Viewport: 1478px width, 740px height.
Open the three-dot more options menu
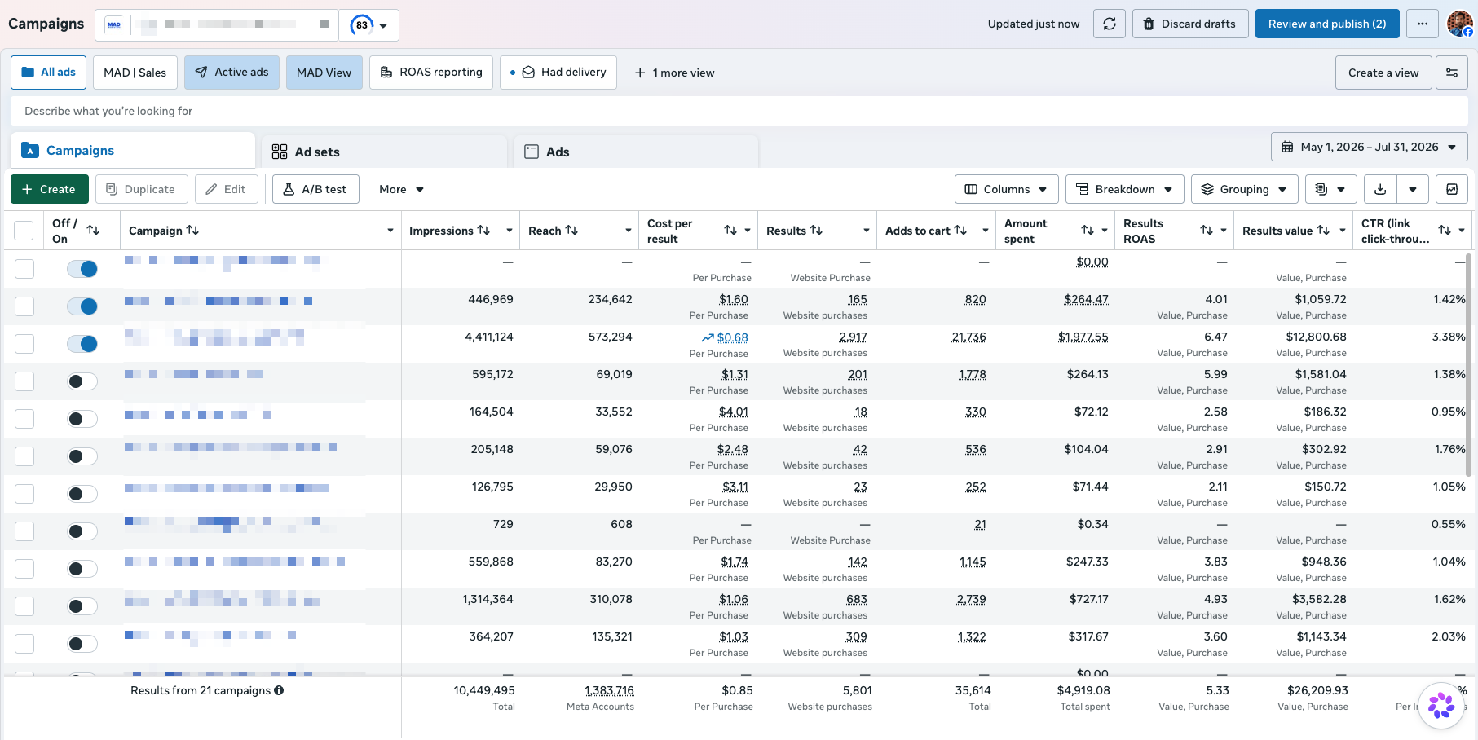tap(1423, 24)
